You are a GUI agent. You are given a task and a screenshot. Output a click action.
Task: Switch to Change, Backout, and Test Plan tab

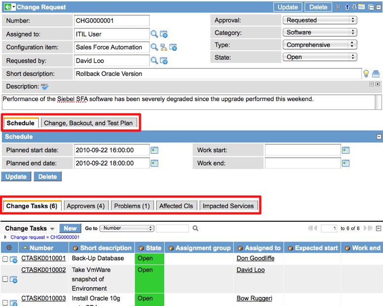89,123
